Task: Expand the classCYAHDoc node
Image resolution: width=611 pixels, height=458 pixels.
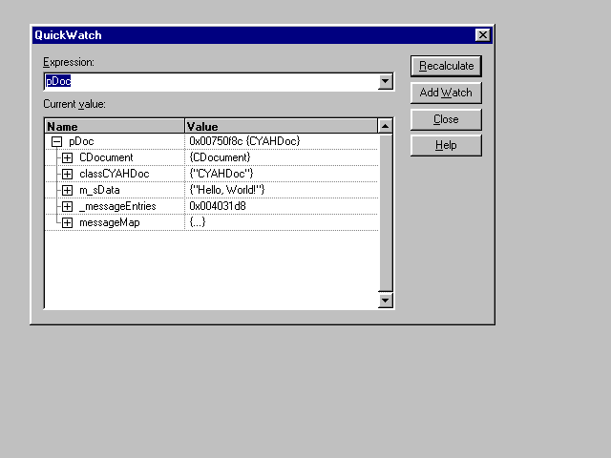Action: [x=67, y=174]
